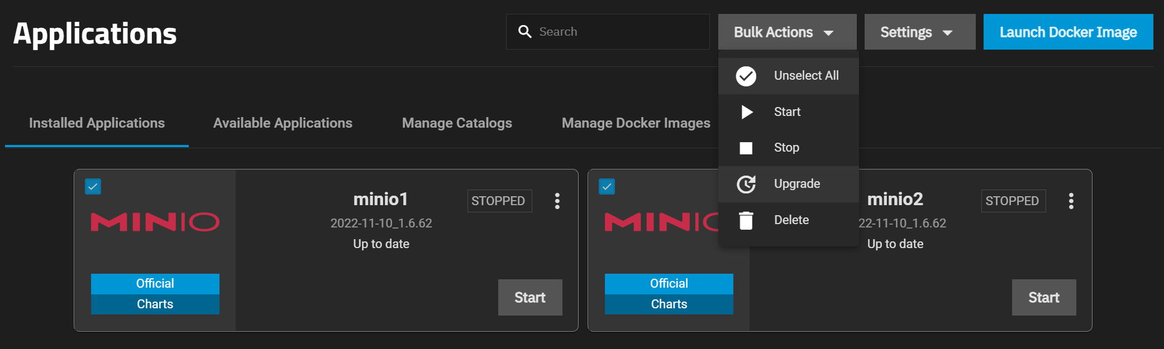1164x349 pixels.
Task: Click minio1 version 2022-11-10_1.6.62 text
Action: (381, 223)
